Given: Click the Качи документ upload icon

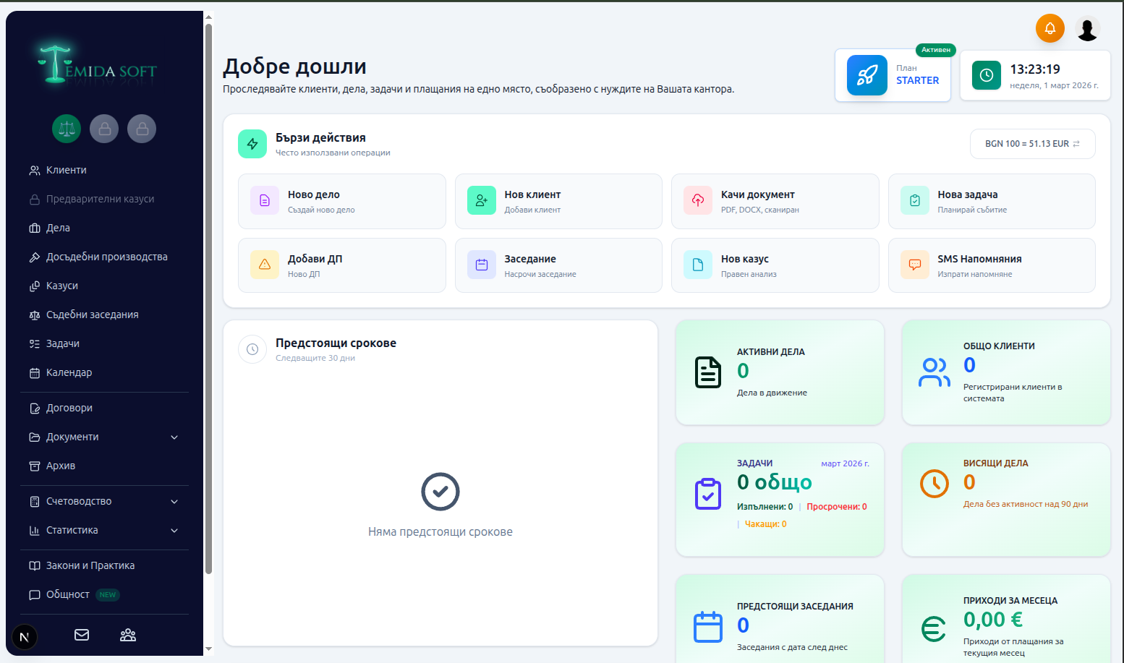Looking at the screenshot, I should [698, 200].
